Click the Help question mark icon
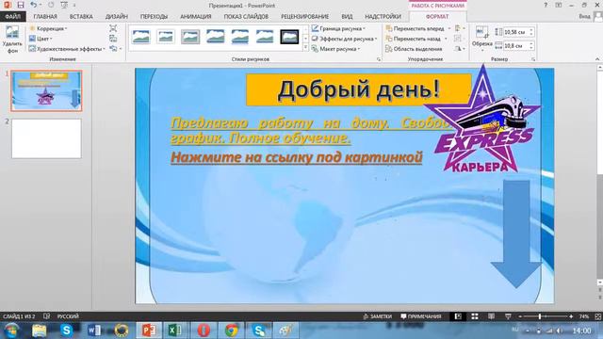Image resolution: width=603 pixels, height=339 pixels. click(x=546, y=5)
